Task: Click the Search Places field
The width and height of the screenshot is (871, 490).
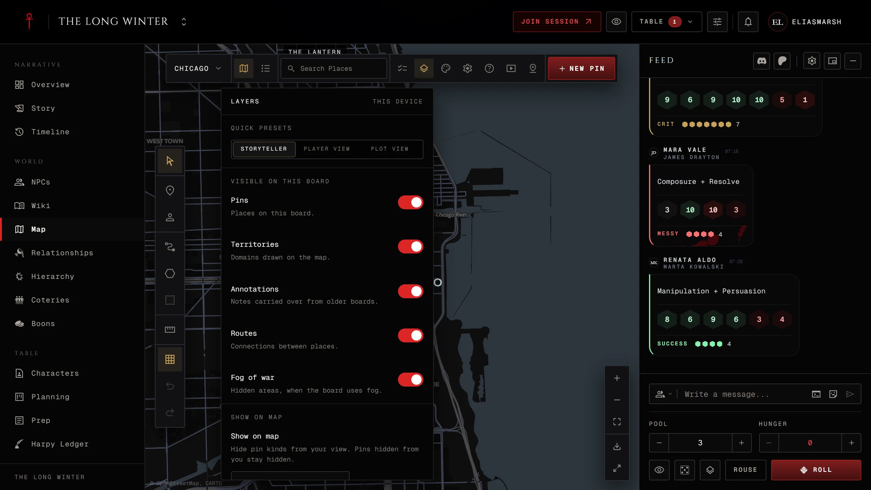Action: pyautogui.click(x=334, y=68)
